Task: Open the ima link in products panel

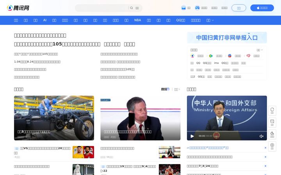Action: point(216,63)
